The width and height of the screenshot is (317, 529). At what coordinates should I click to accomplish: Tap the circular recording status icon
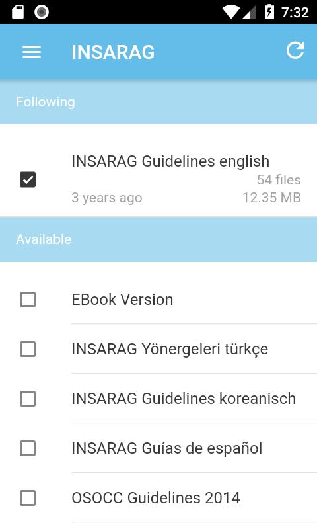point(42,12)
